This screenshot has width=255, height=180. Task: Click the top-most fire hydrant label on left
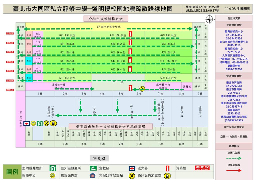10,33
